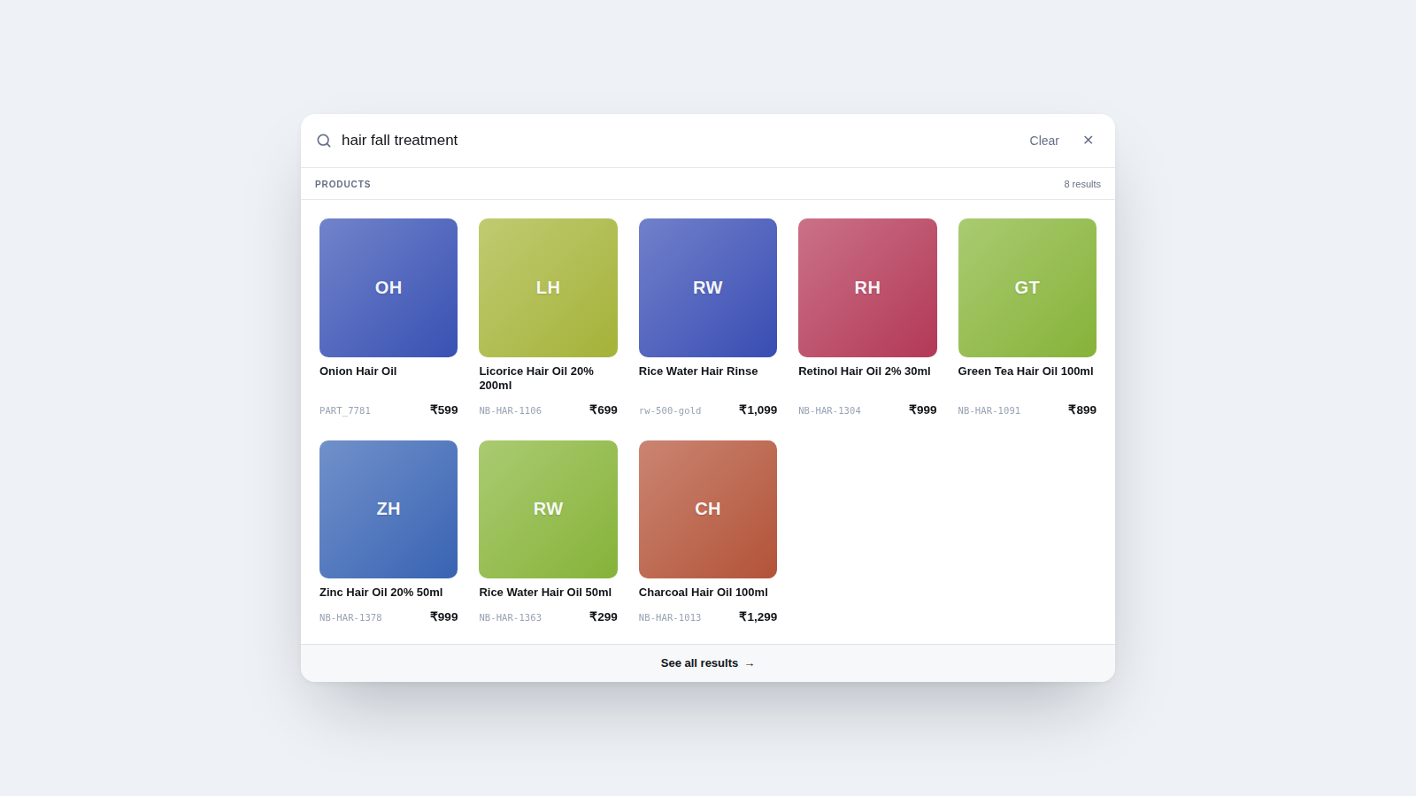
Task: Click the search magnifier icon
Action: [324, 141]
